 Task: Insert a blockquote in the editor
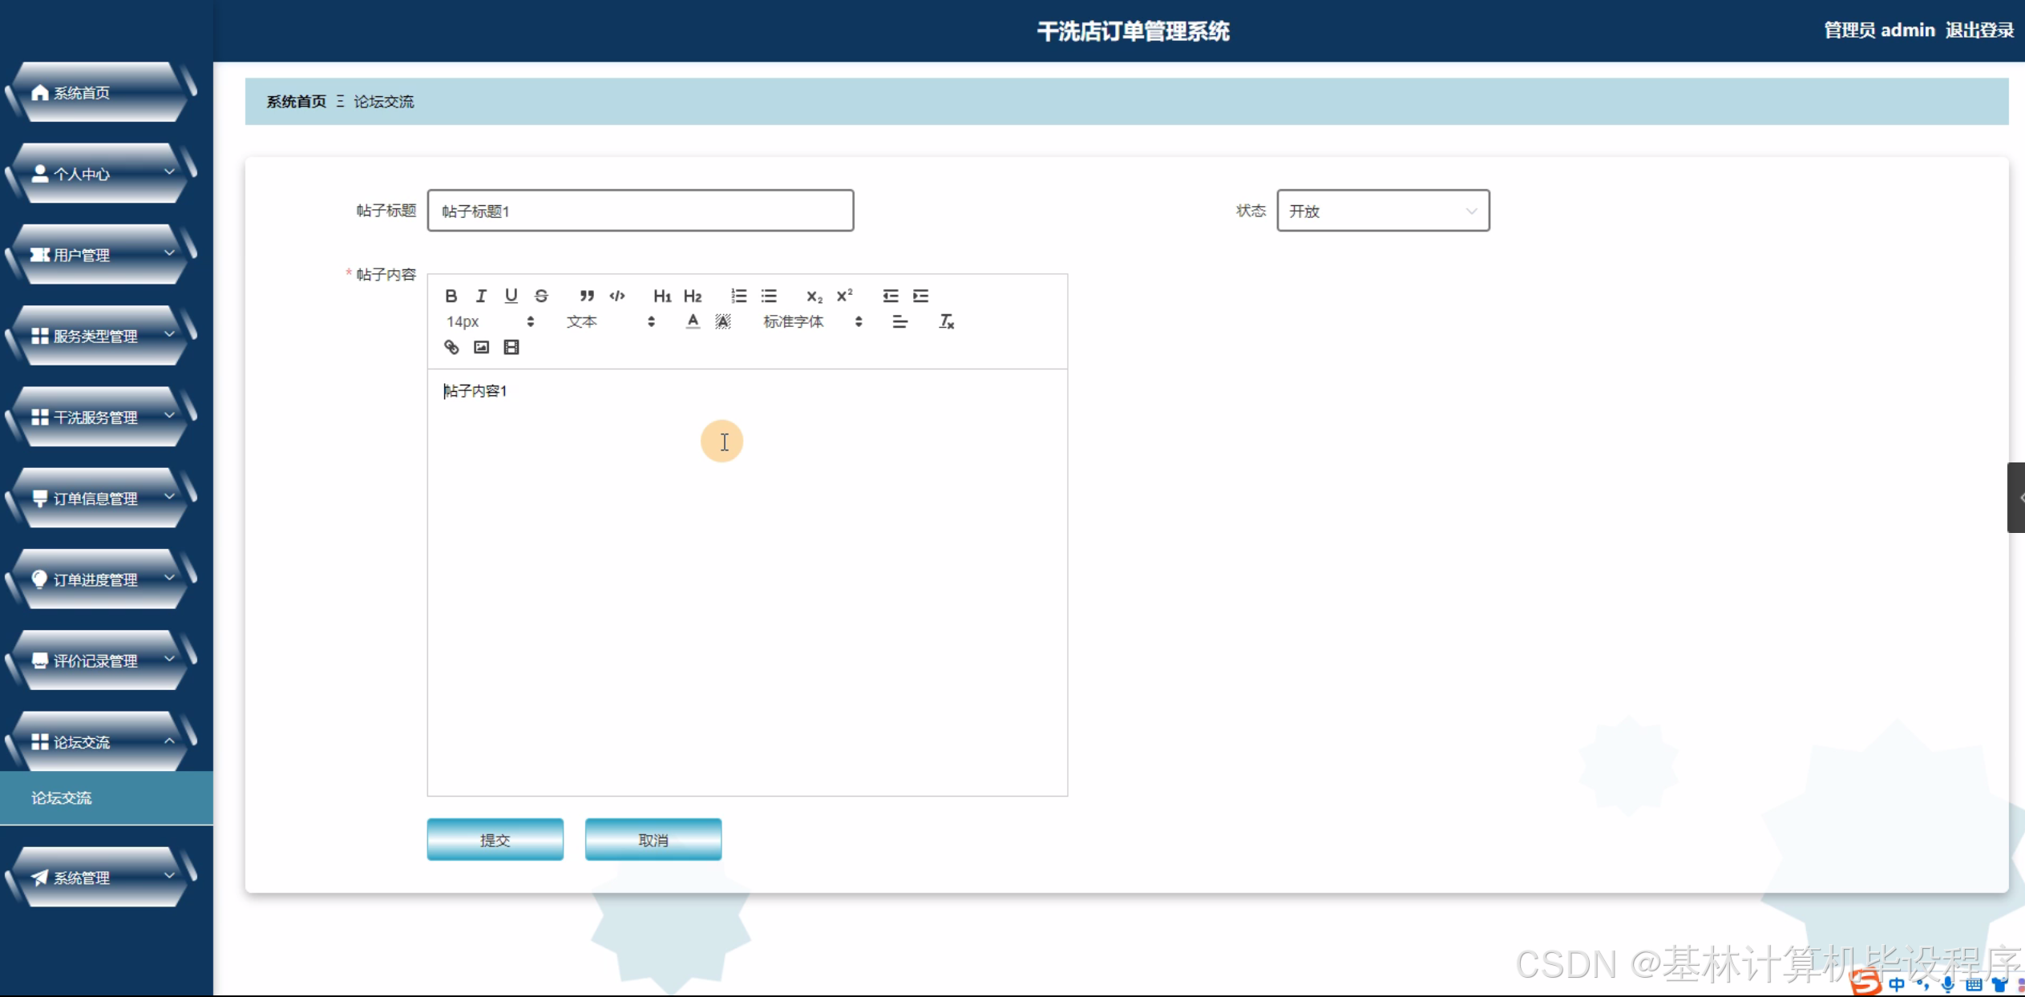587,296
